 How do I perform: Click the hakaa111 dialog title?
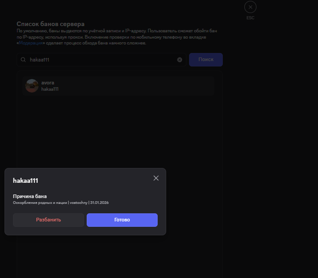(x=26, y=181)
